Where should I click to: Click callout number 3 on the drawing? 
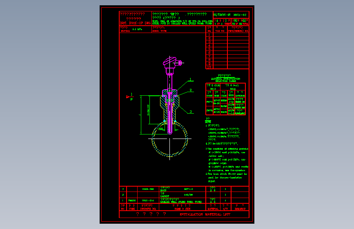click(191, 112)
